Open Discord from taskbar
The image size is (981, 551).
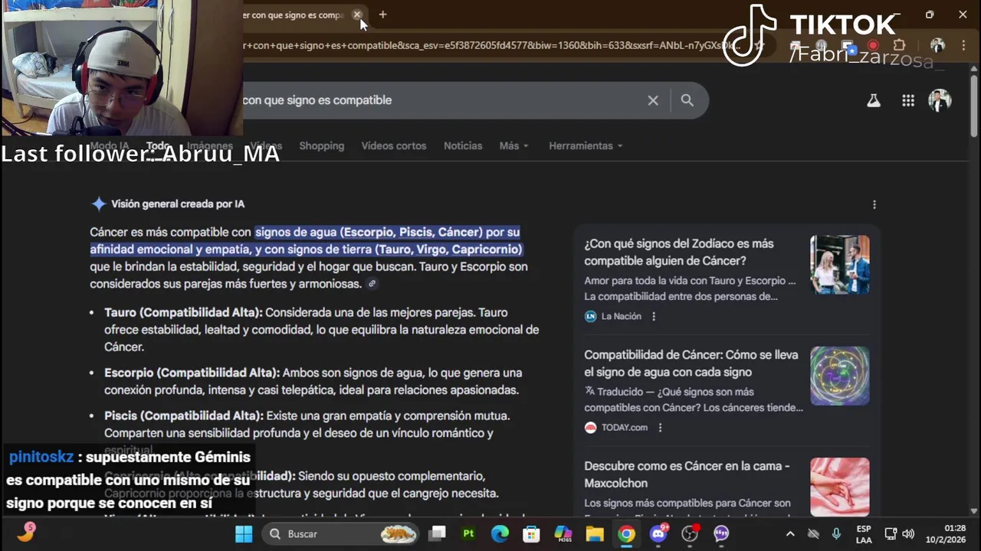click(x=658, y=533)
